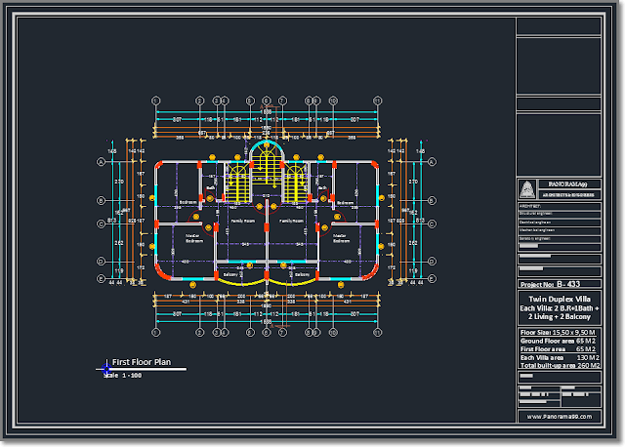Click the 'Scale 1 - 100' label
This screenshot has height=447, width=625.
(x=123, y=376)
